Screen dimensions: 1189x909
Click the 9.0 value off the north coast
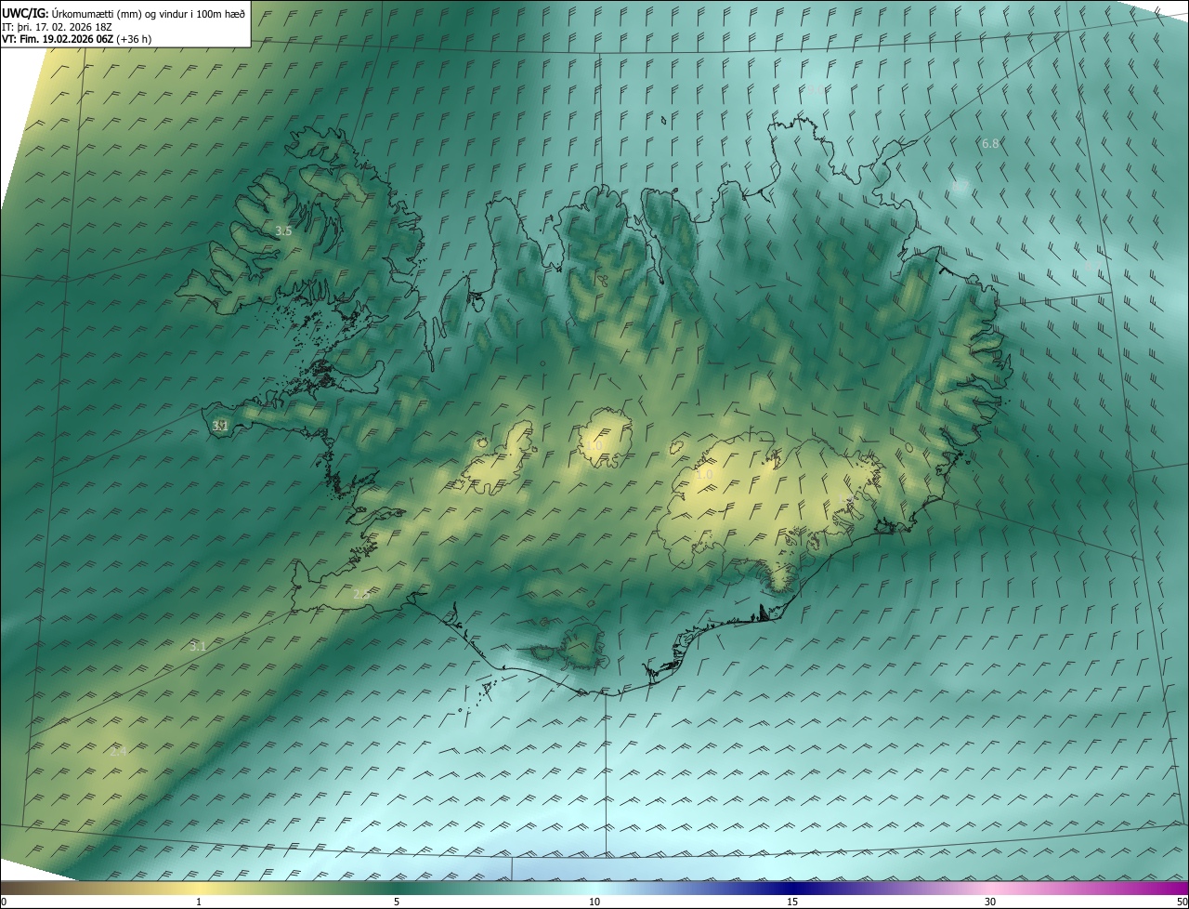click(x=814, y=90)
